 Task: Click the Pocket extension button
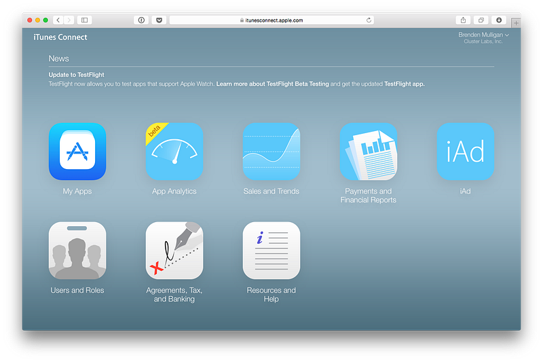[x=159, y=20]
